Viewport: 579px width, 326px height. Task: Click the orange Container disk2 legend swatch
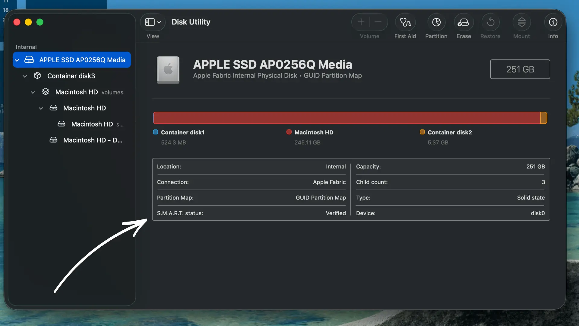[422, 132]
